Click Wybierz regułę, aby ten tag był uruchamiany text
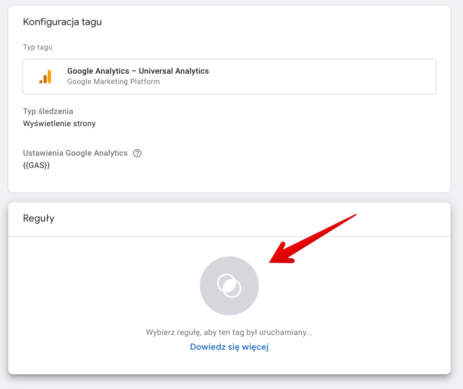This screenshot has width=463, height=389. (x=229, y=333)
